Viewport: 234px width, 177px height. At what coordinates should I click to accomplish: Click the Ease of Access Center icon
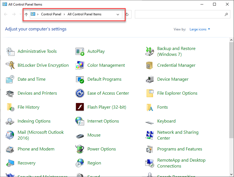[80, 93]
